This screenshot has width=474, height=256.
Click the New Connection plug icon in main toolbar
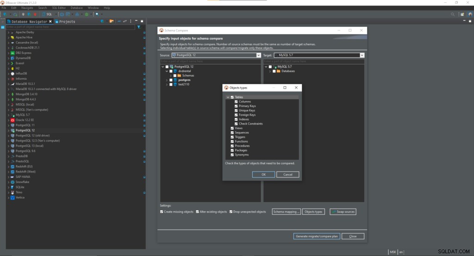point(5,14)
